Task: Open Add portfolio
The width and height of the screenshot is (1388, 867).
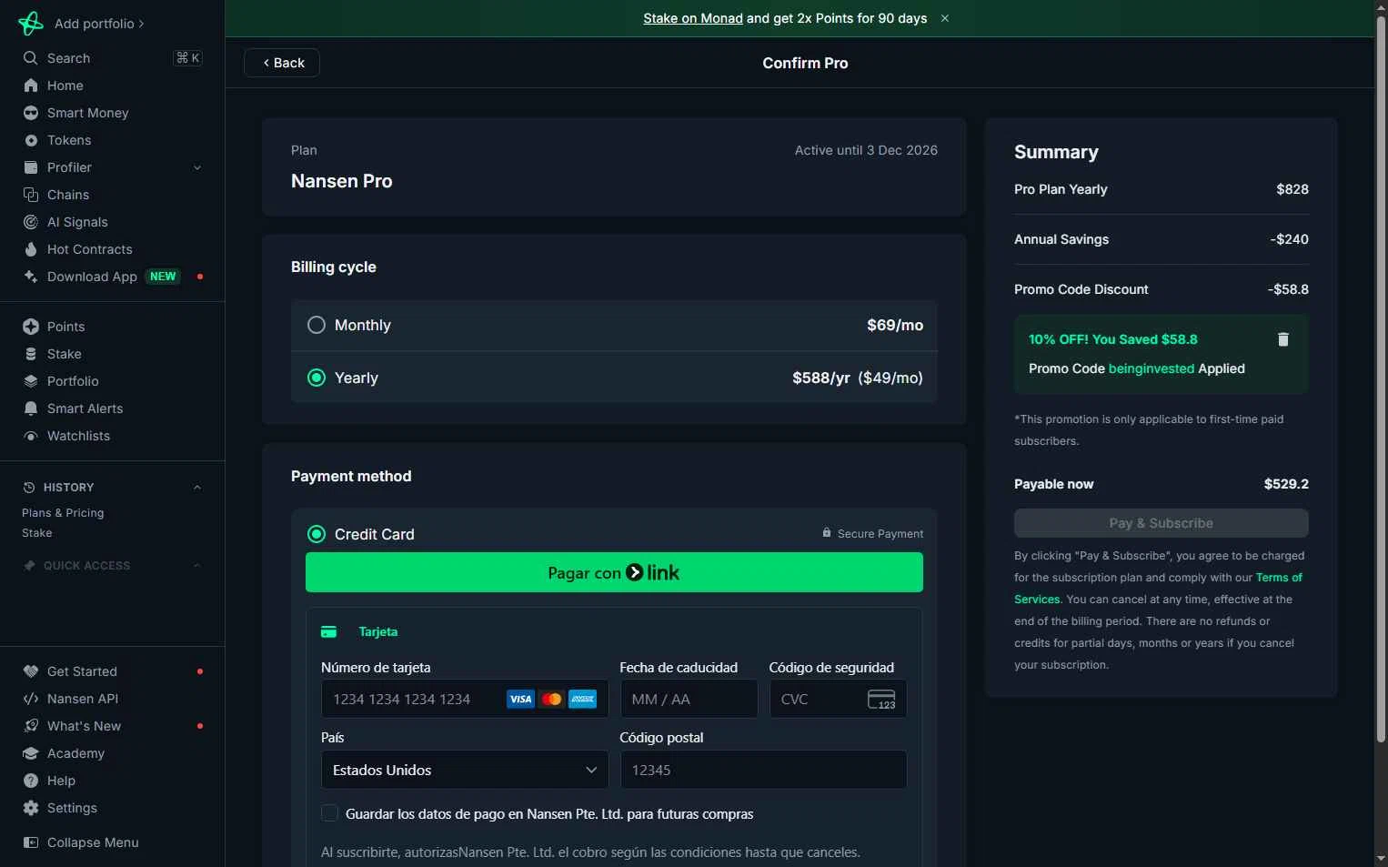Action: 99,24
